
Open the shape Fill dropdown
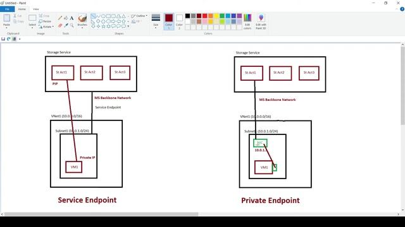(x=137, y=21)
